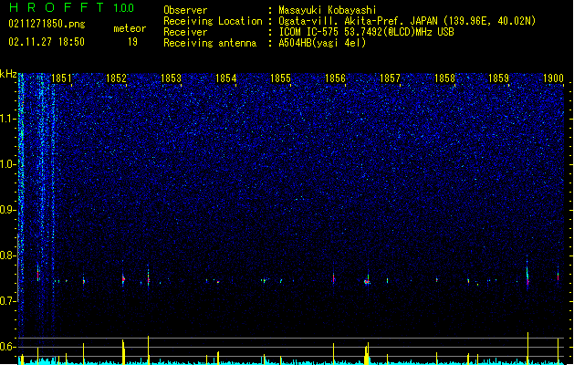Select ICOM IC-575 receiver details
Viewport: 574px width, 365px height.
pyautogui.click(x=367, y=32)
